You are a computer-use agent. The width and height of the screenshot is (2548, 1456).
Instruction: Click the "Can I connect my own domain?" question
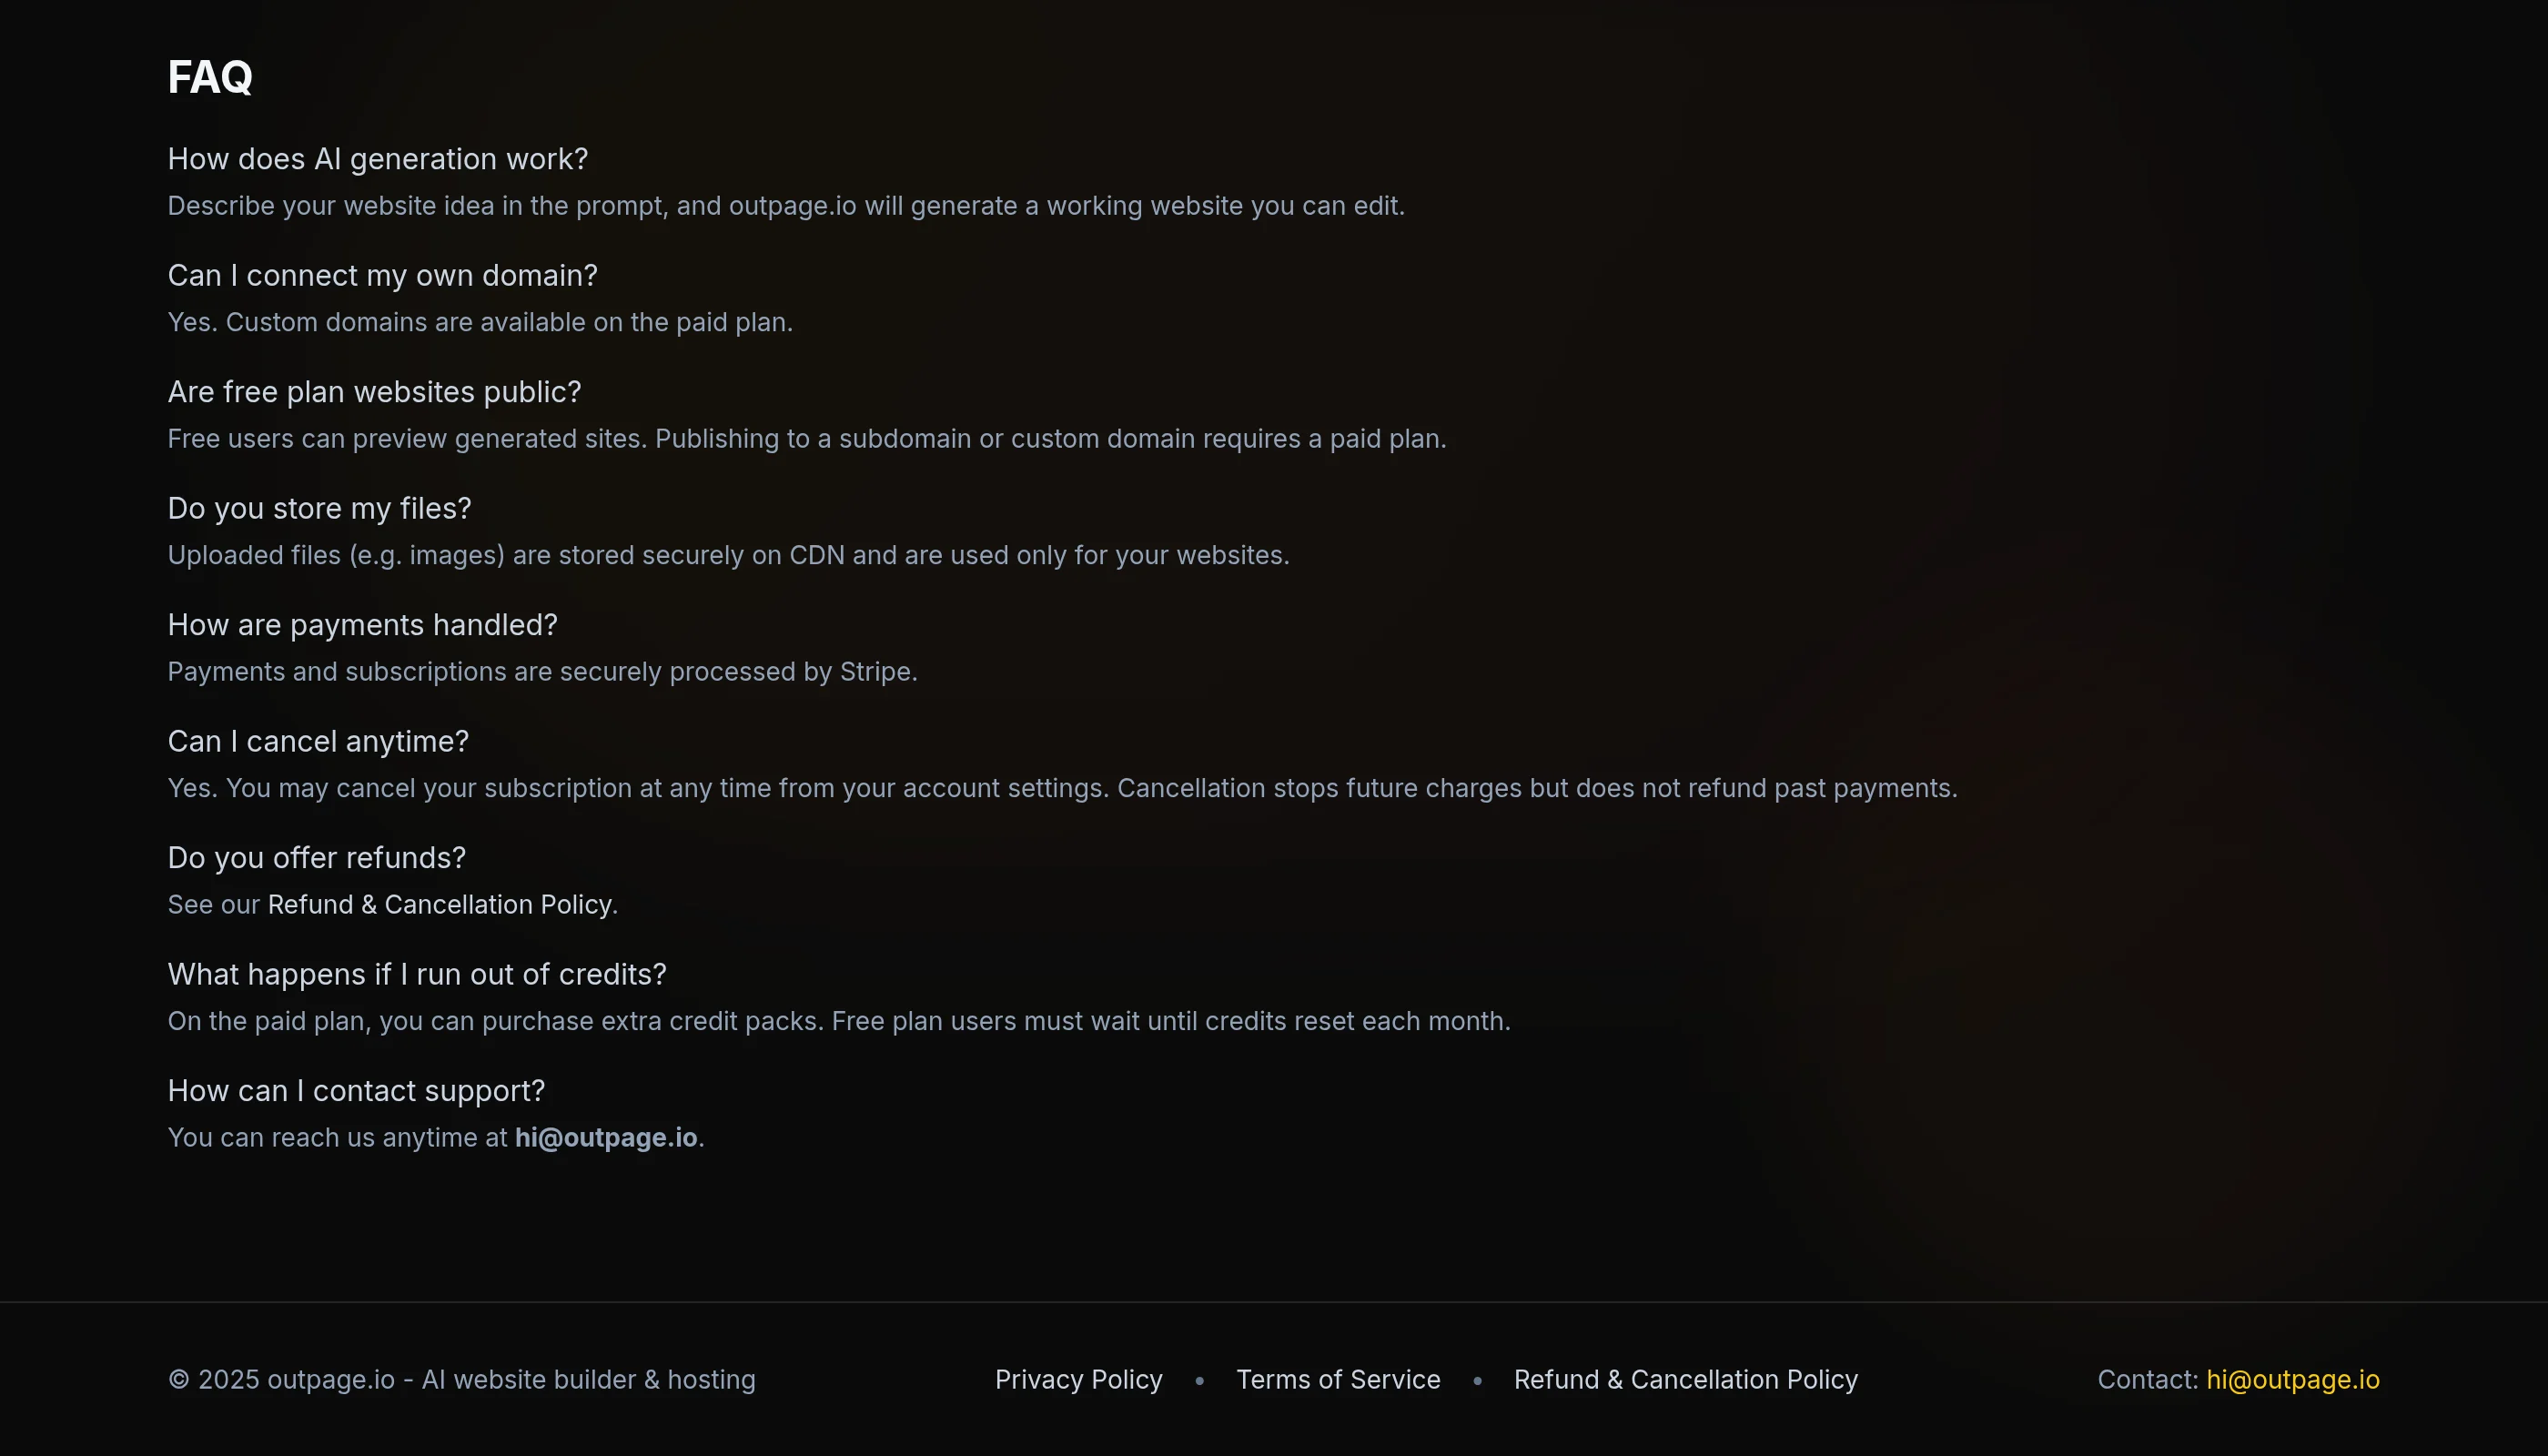382,275
